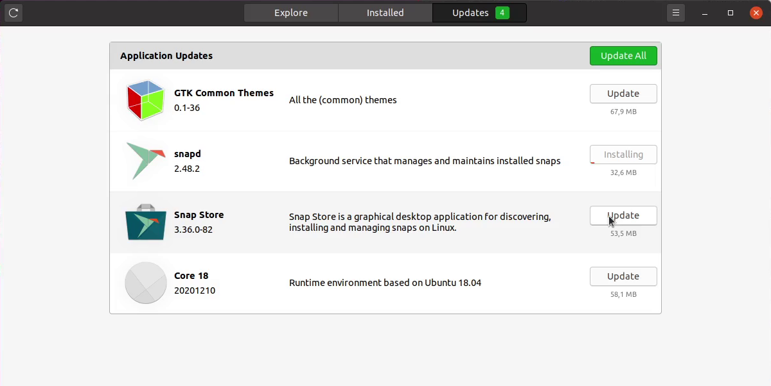Click the 'All the (common) themes' description
The width and height of the screenshot is (771, 386).
343,100
